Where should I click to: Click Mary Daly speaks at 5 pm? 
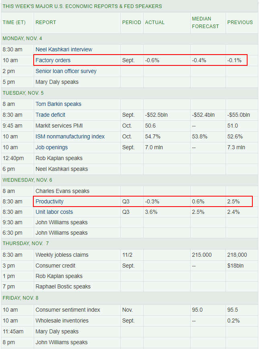(57, 82)
